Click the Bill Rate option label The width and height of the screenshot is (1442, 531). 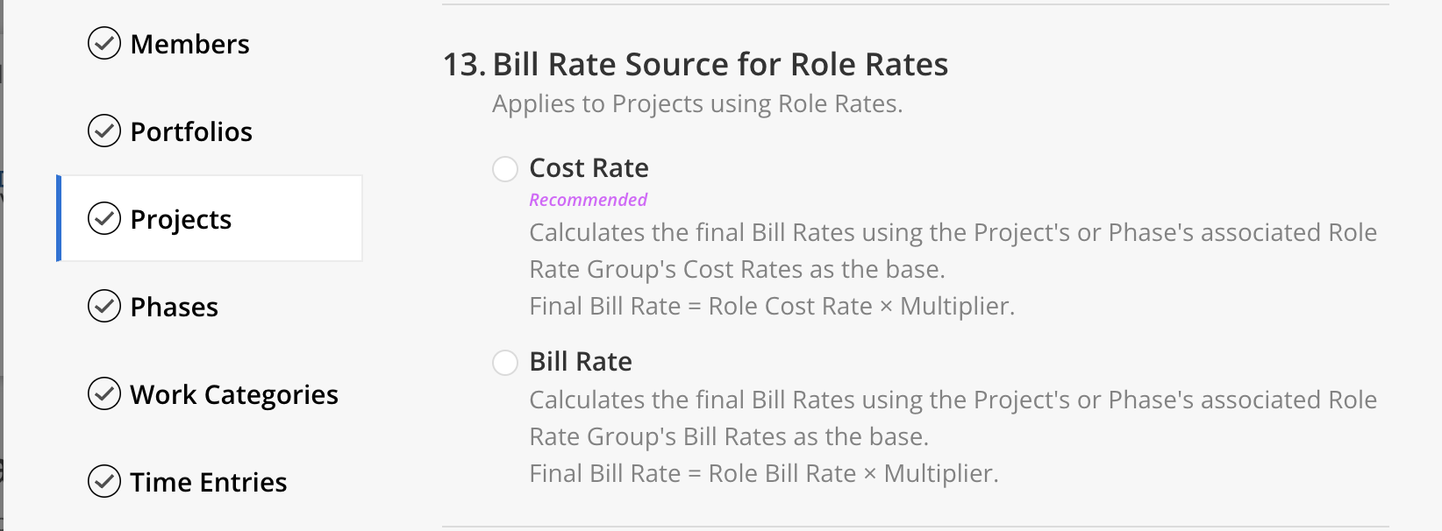pyautogui.click(x=581, y=361)
